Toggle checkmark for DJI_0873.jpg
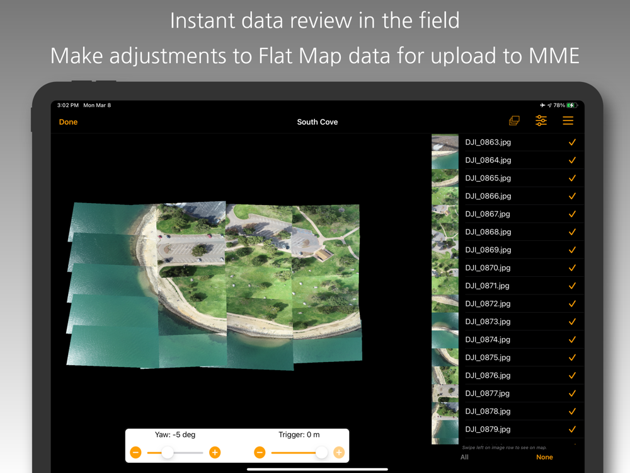Image resolution: width=630 pixels, height=473 pixels. (x=572, y=322)
